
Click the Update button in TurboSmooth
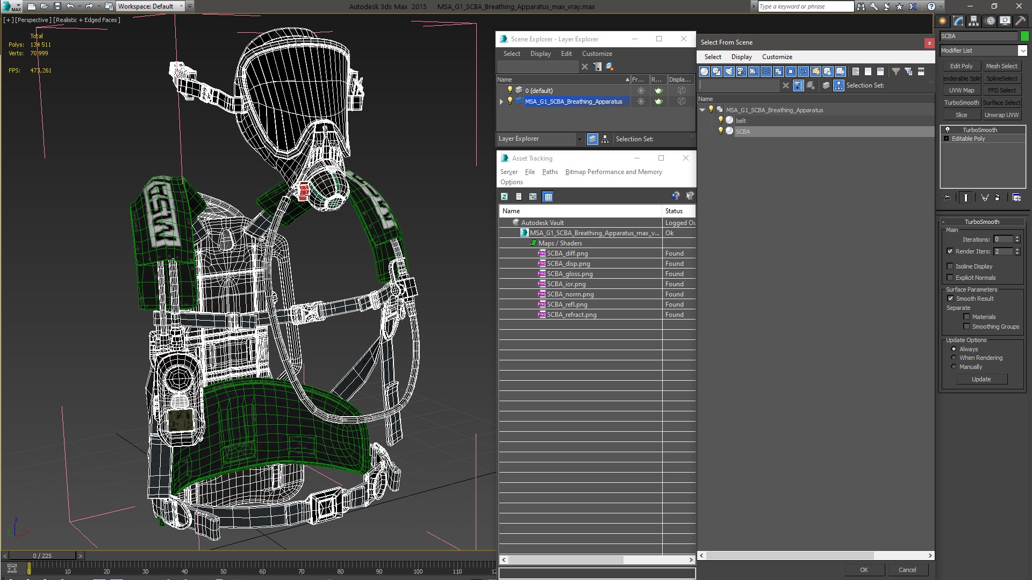click(x=981, y=379)
